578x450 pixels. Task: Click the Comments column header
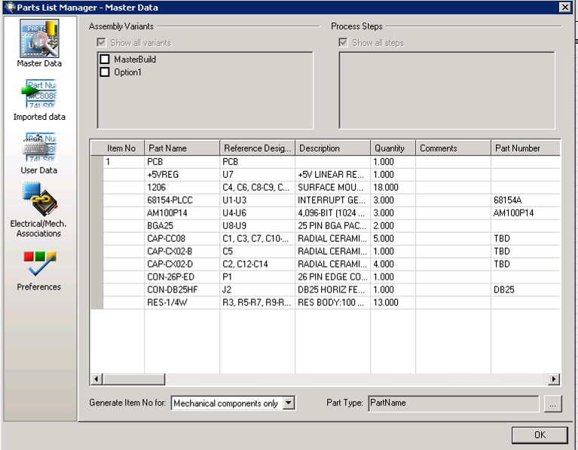453,148
